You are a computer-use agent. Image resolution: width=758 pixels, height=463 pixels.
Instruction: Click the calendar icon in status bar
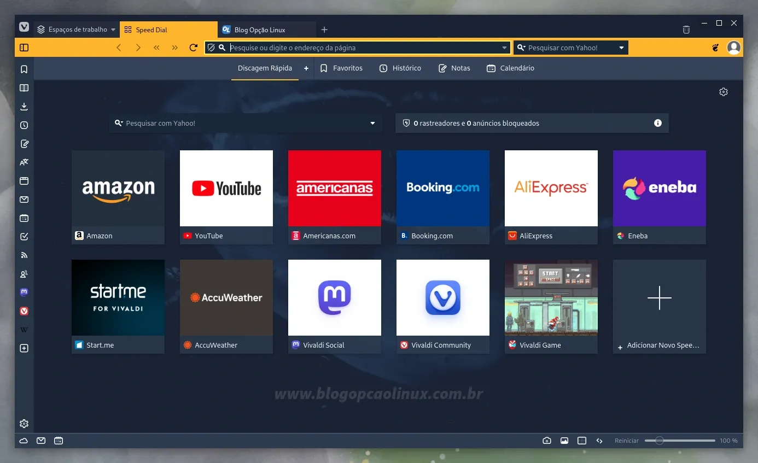(59, 441)
